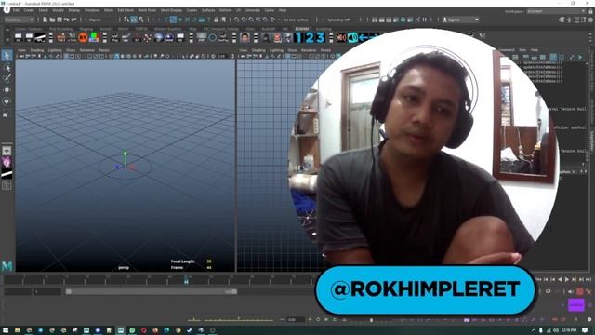Click the orange XY shelf icon
Screen dimensions: 595x335
(83, 37)
